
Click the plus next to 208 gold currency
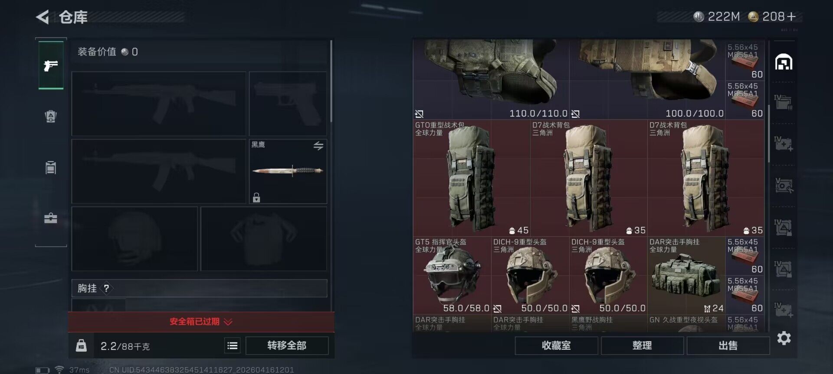click(791, 16)
